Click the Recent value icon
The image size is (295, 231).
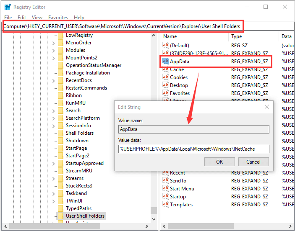tap(166, 173)
